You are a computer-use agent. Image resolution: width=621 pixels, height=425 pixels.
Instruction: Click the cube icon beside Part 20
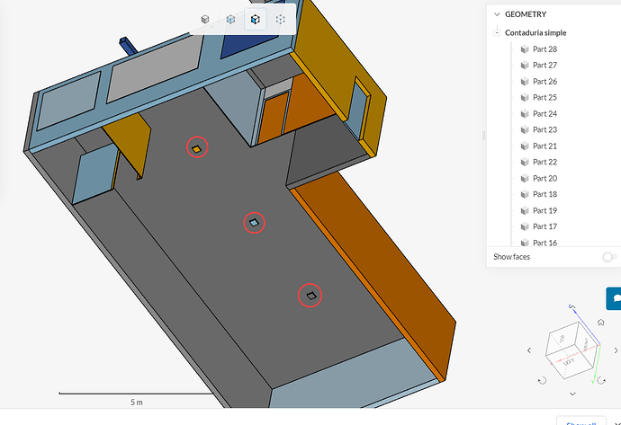(x=525, y=178)
